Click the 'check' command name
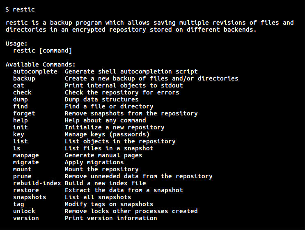This screenshot has width=305, height=230. click(x=22, y=92)
